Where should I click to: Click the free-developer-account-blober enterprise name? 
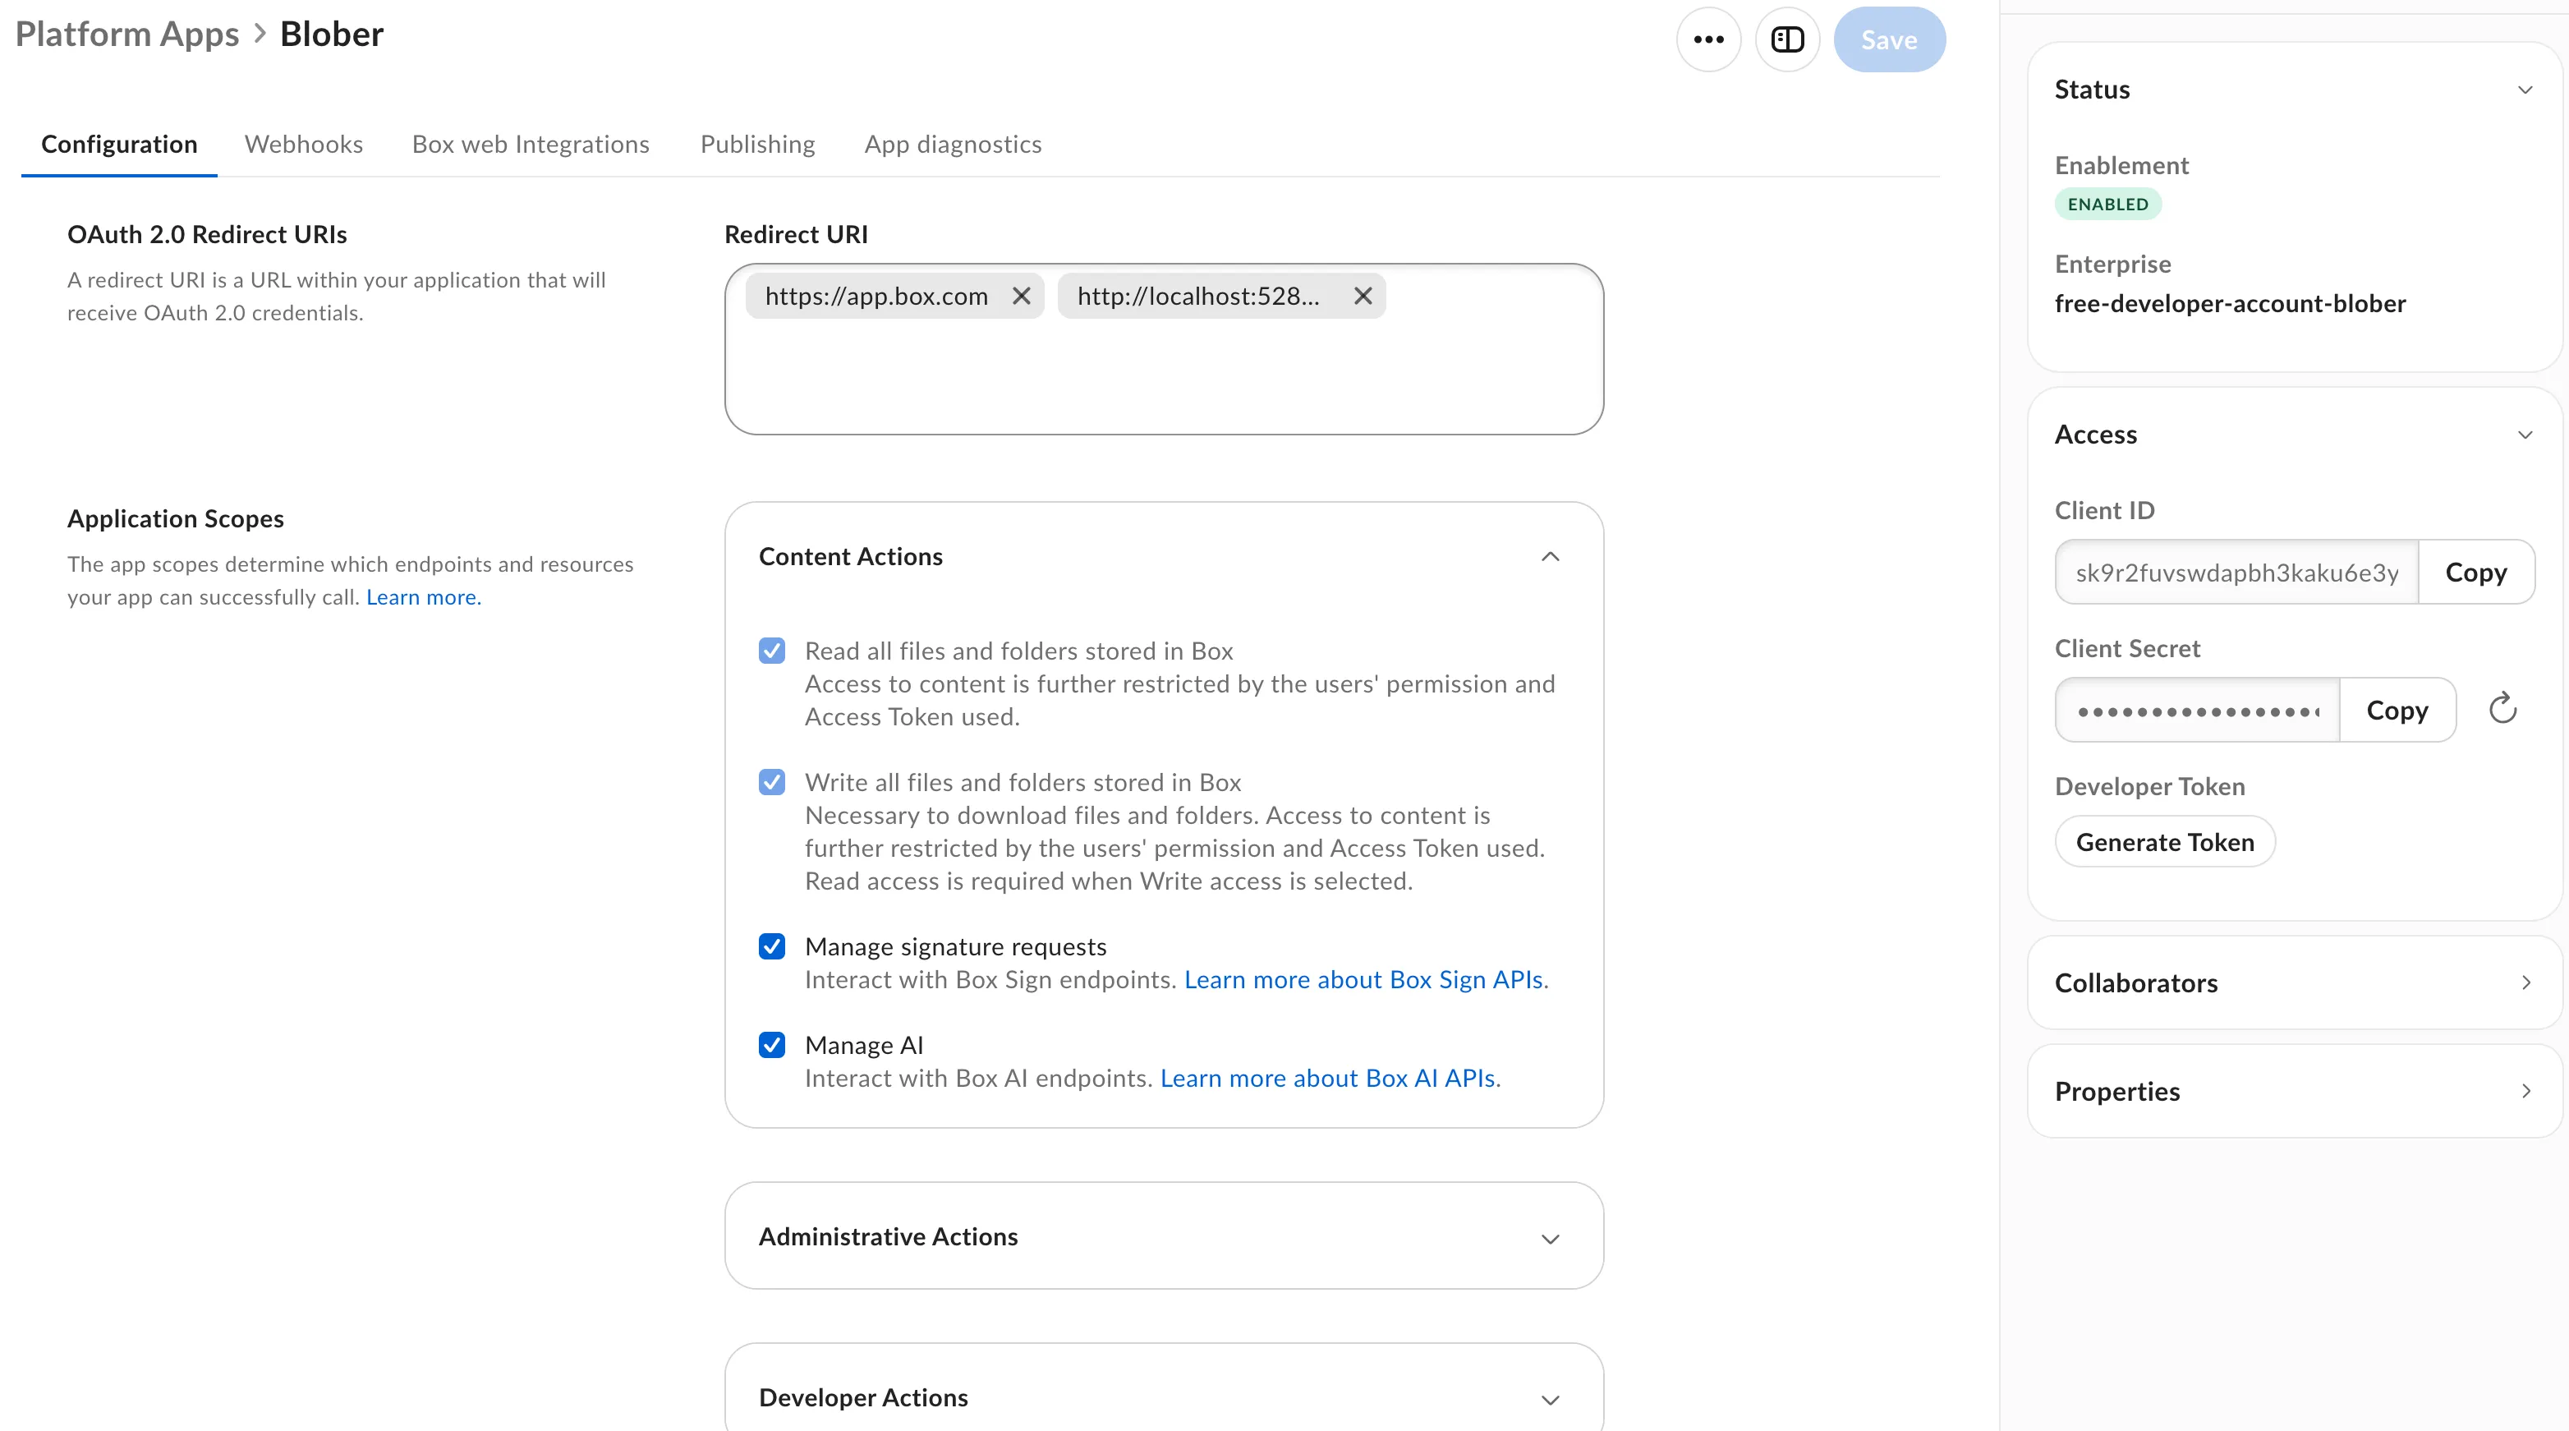tap(2230, 303)
